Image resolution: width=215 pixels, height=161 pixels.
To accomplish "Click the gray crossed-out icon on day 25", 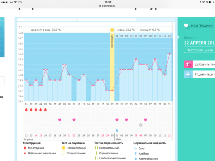I will pos(140,125).
